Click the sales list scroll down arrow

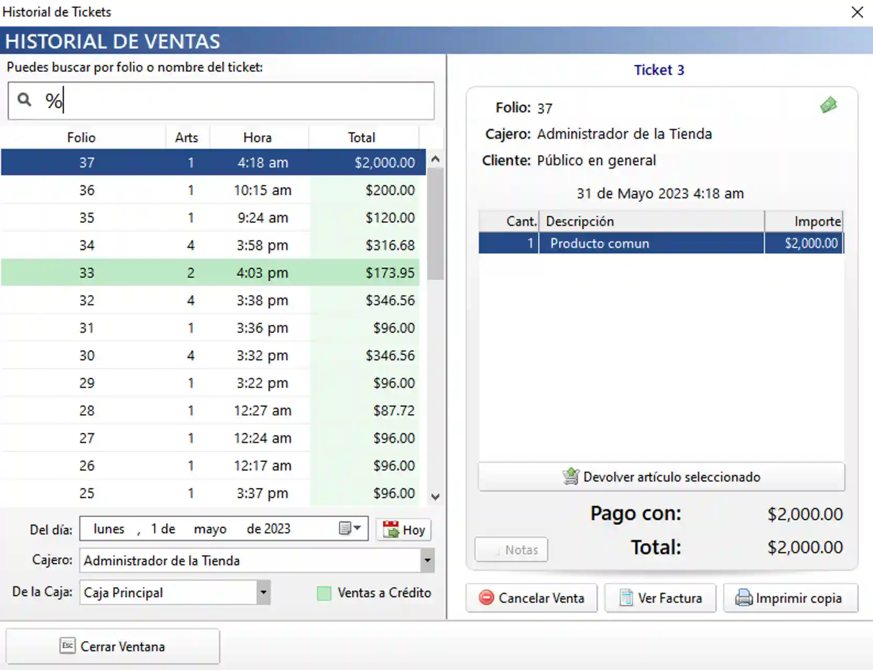435,496
